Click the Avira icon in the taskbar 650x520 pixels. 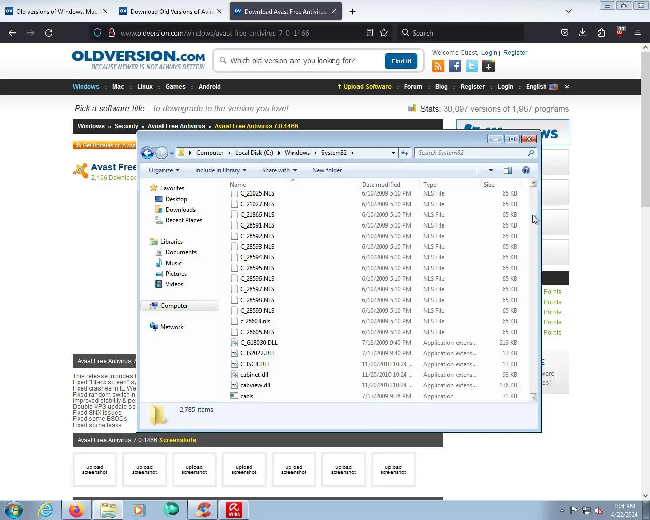point(234,509)
